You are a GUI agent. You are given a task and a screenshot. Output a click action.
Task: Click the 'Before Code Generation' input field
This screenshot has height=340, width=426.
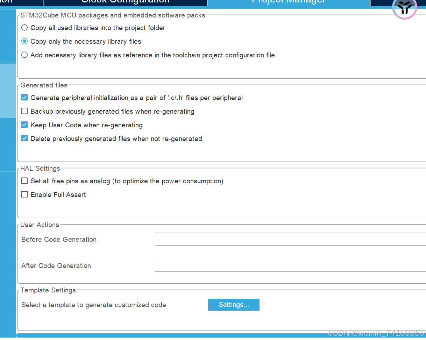(290, 239)
